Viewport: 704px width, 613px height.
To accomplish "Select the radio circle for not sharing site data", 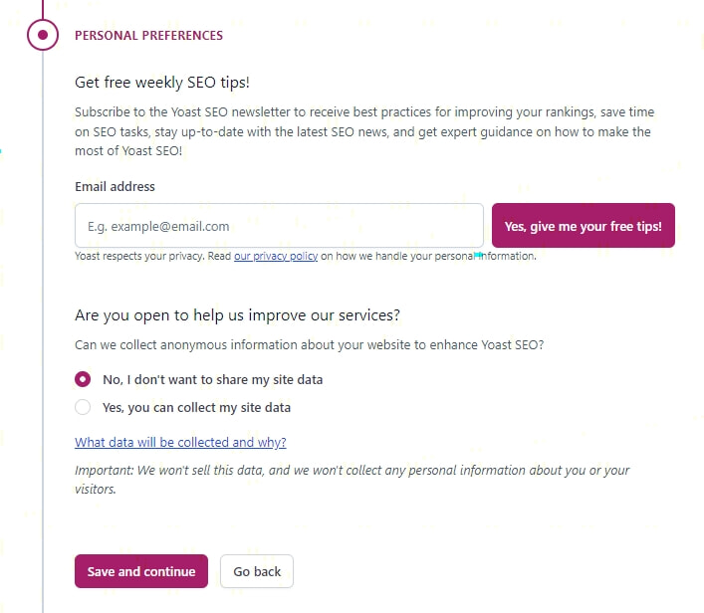I will (83, 379).
